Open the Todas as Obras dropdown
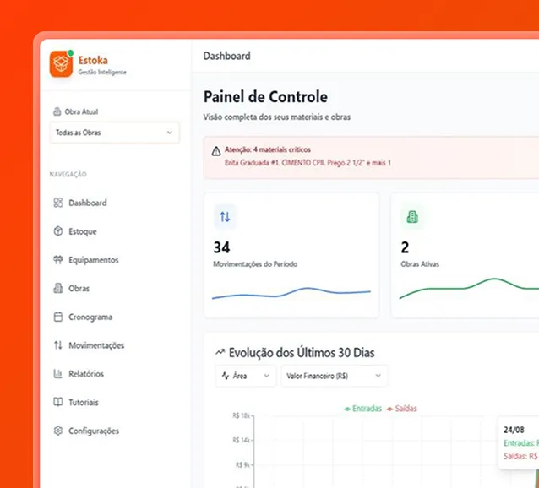This screenshot has height=488, width=539. point(114,133)
